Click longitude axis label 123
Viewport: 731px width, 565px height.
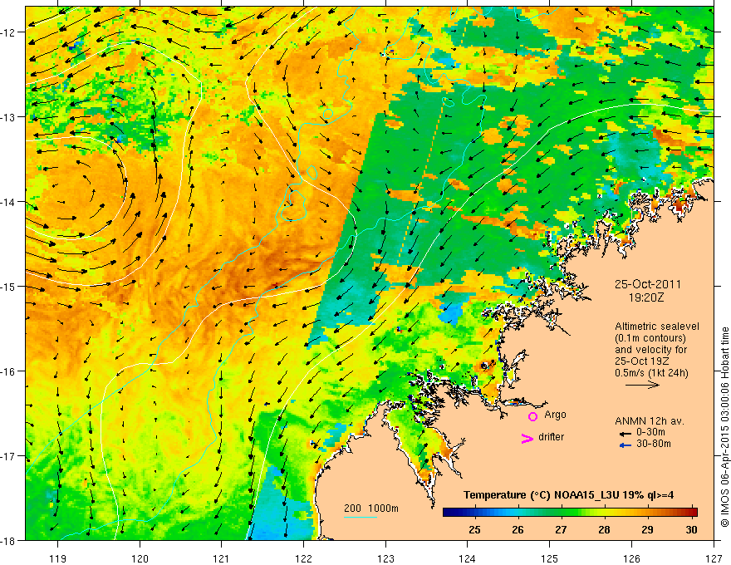click(x=385, y=558)
